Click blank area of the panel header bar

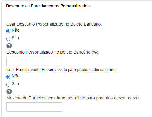120,6
